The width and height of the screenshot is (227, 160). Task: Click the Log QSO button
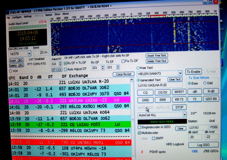[x=203, y=145]
